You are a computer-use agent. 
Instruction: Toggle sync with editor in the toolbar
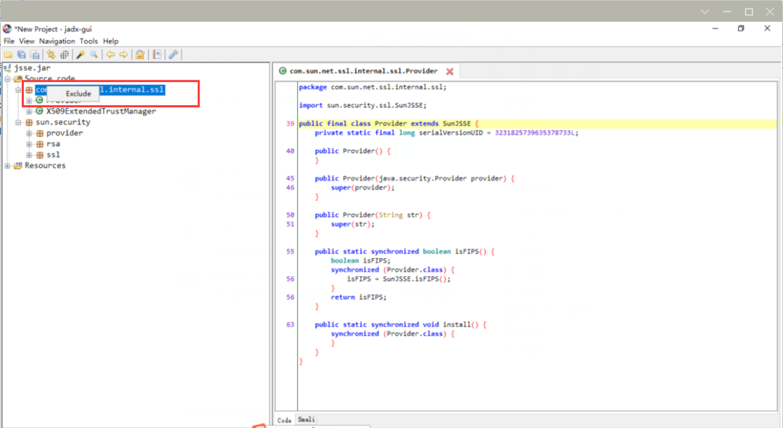coord(51,54)
